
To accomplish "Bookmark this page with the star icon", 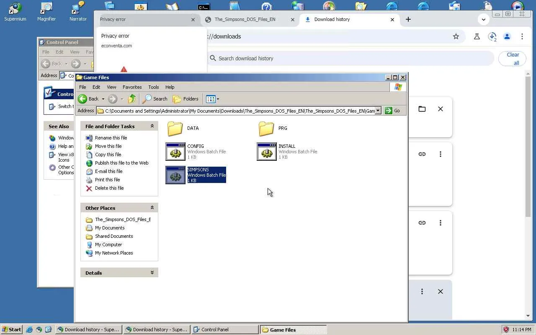I will click(x=456, y=36).
